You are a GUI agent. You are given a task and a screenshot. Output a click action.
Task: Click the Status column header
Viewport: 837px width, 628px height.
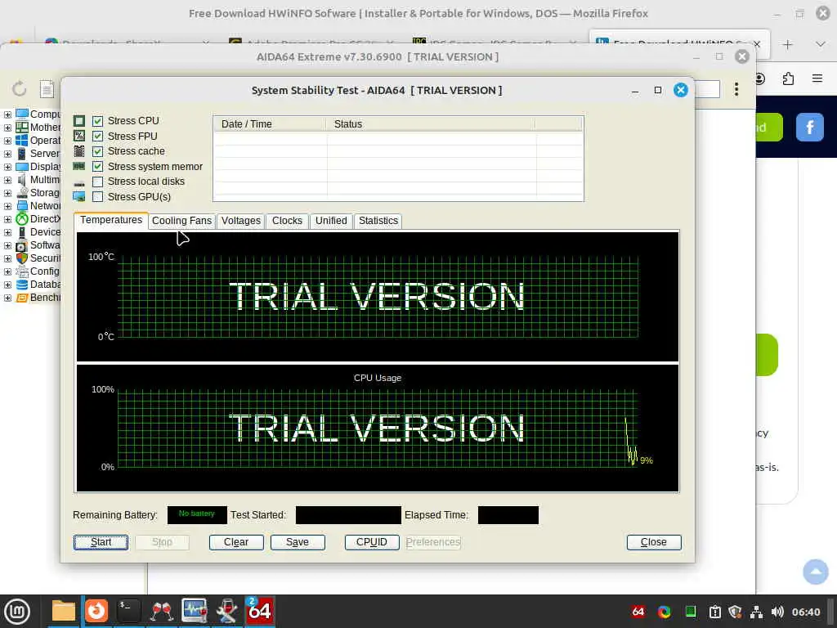pyautogui.click(x=430, y=124)
